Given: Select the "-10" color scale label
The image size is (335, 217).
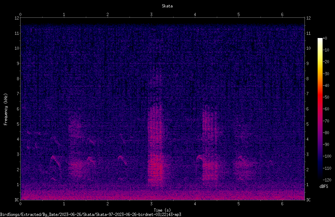Looking at the screenshot, I should coord(326,50).
